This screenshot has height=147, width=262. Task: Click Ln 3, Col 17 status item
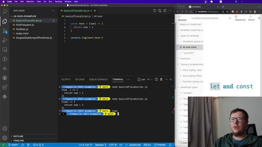[86, 145]
